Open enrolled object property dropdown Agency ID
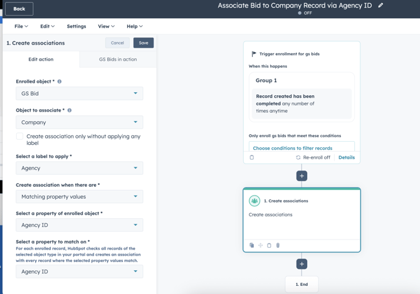420x294 pixels. (x=79, y=225)
